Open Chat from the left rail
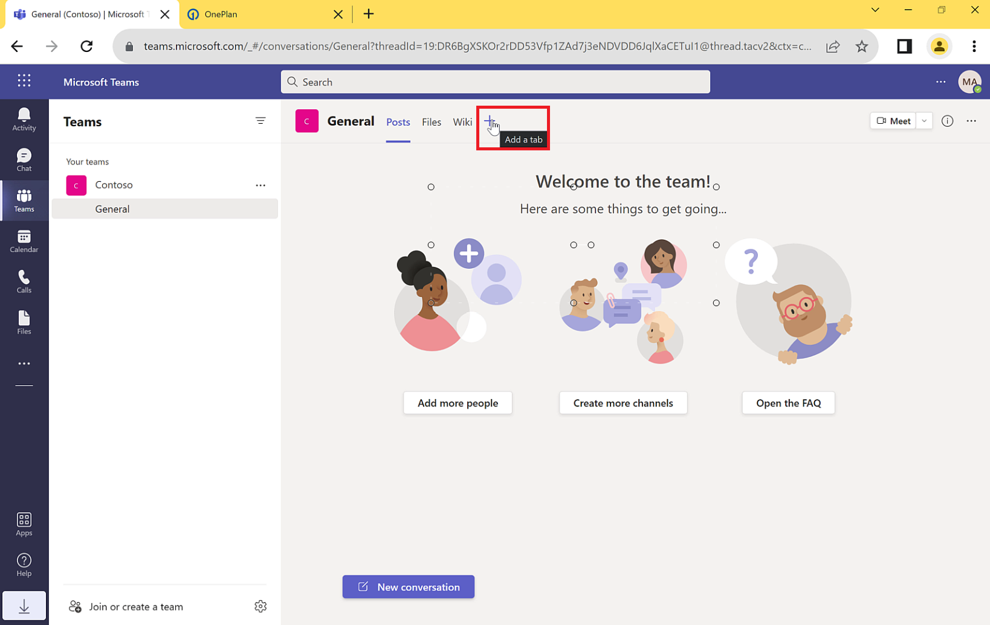The image size is (990, 625). click(x=24, y=160)
